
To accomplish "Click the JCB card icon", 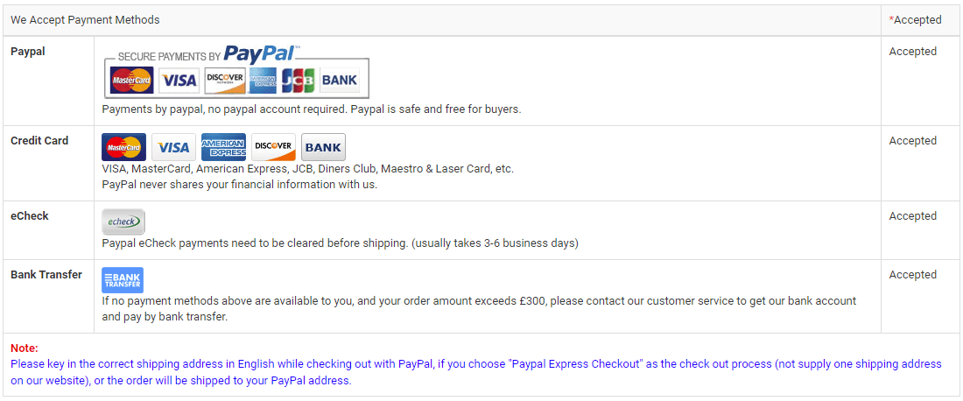I will [x=298, y=81].
